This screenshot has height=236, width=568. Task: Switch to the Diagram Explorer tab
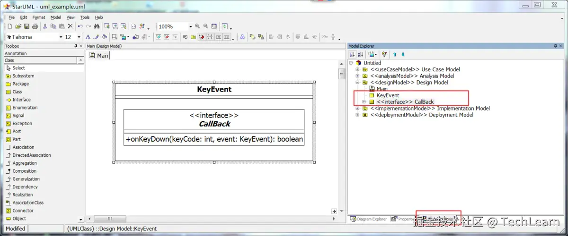[369, 219]
